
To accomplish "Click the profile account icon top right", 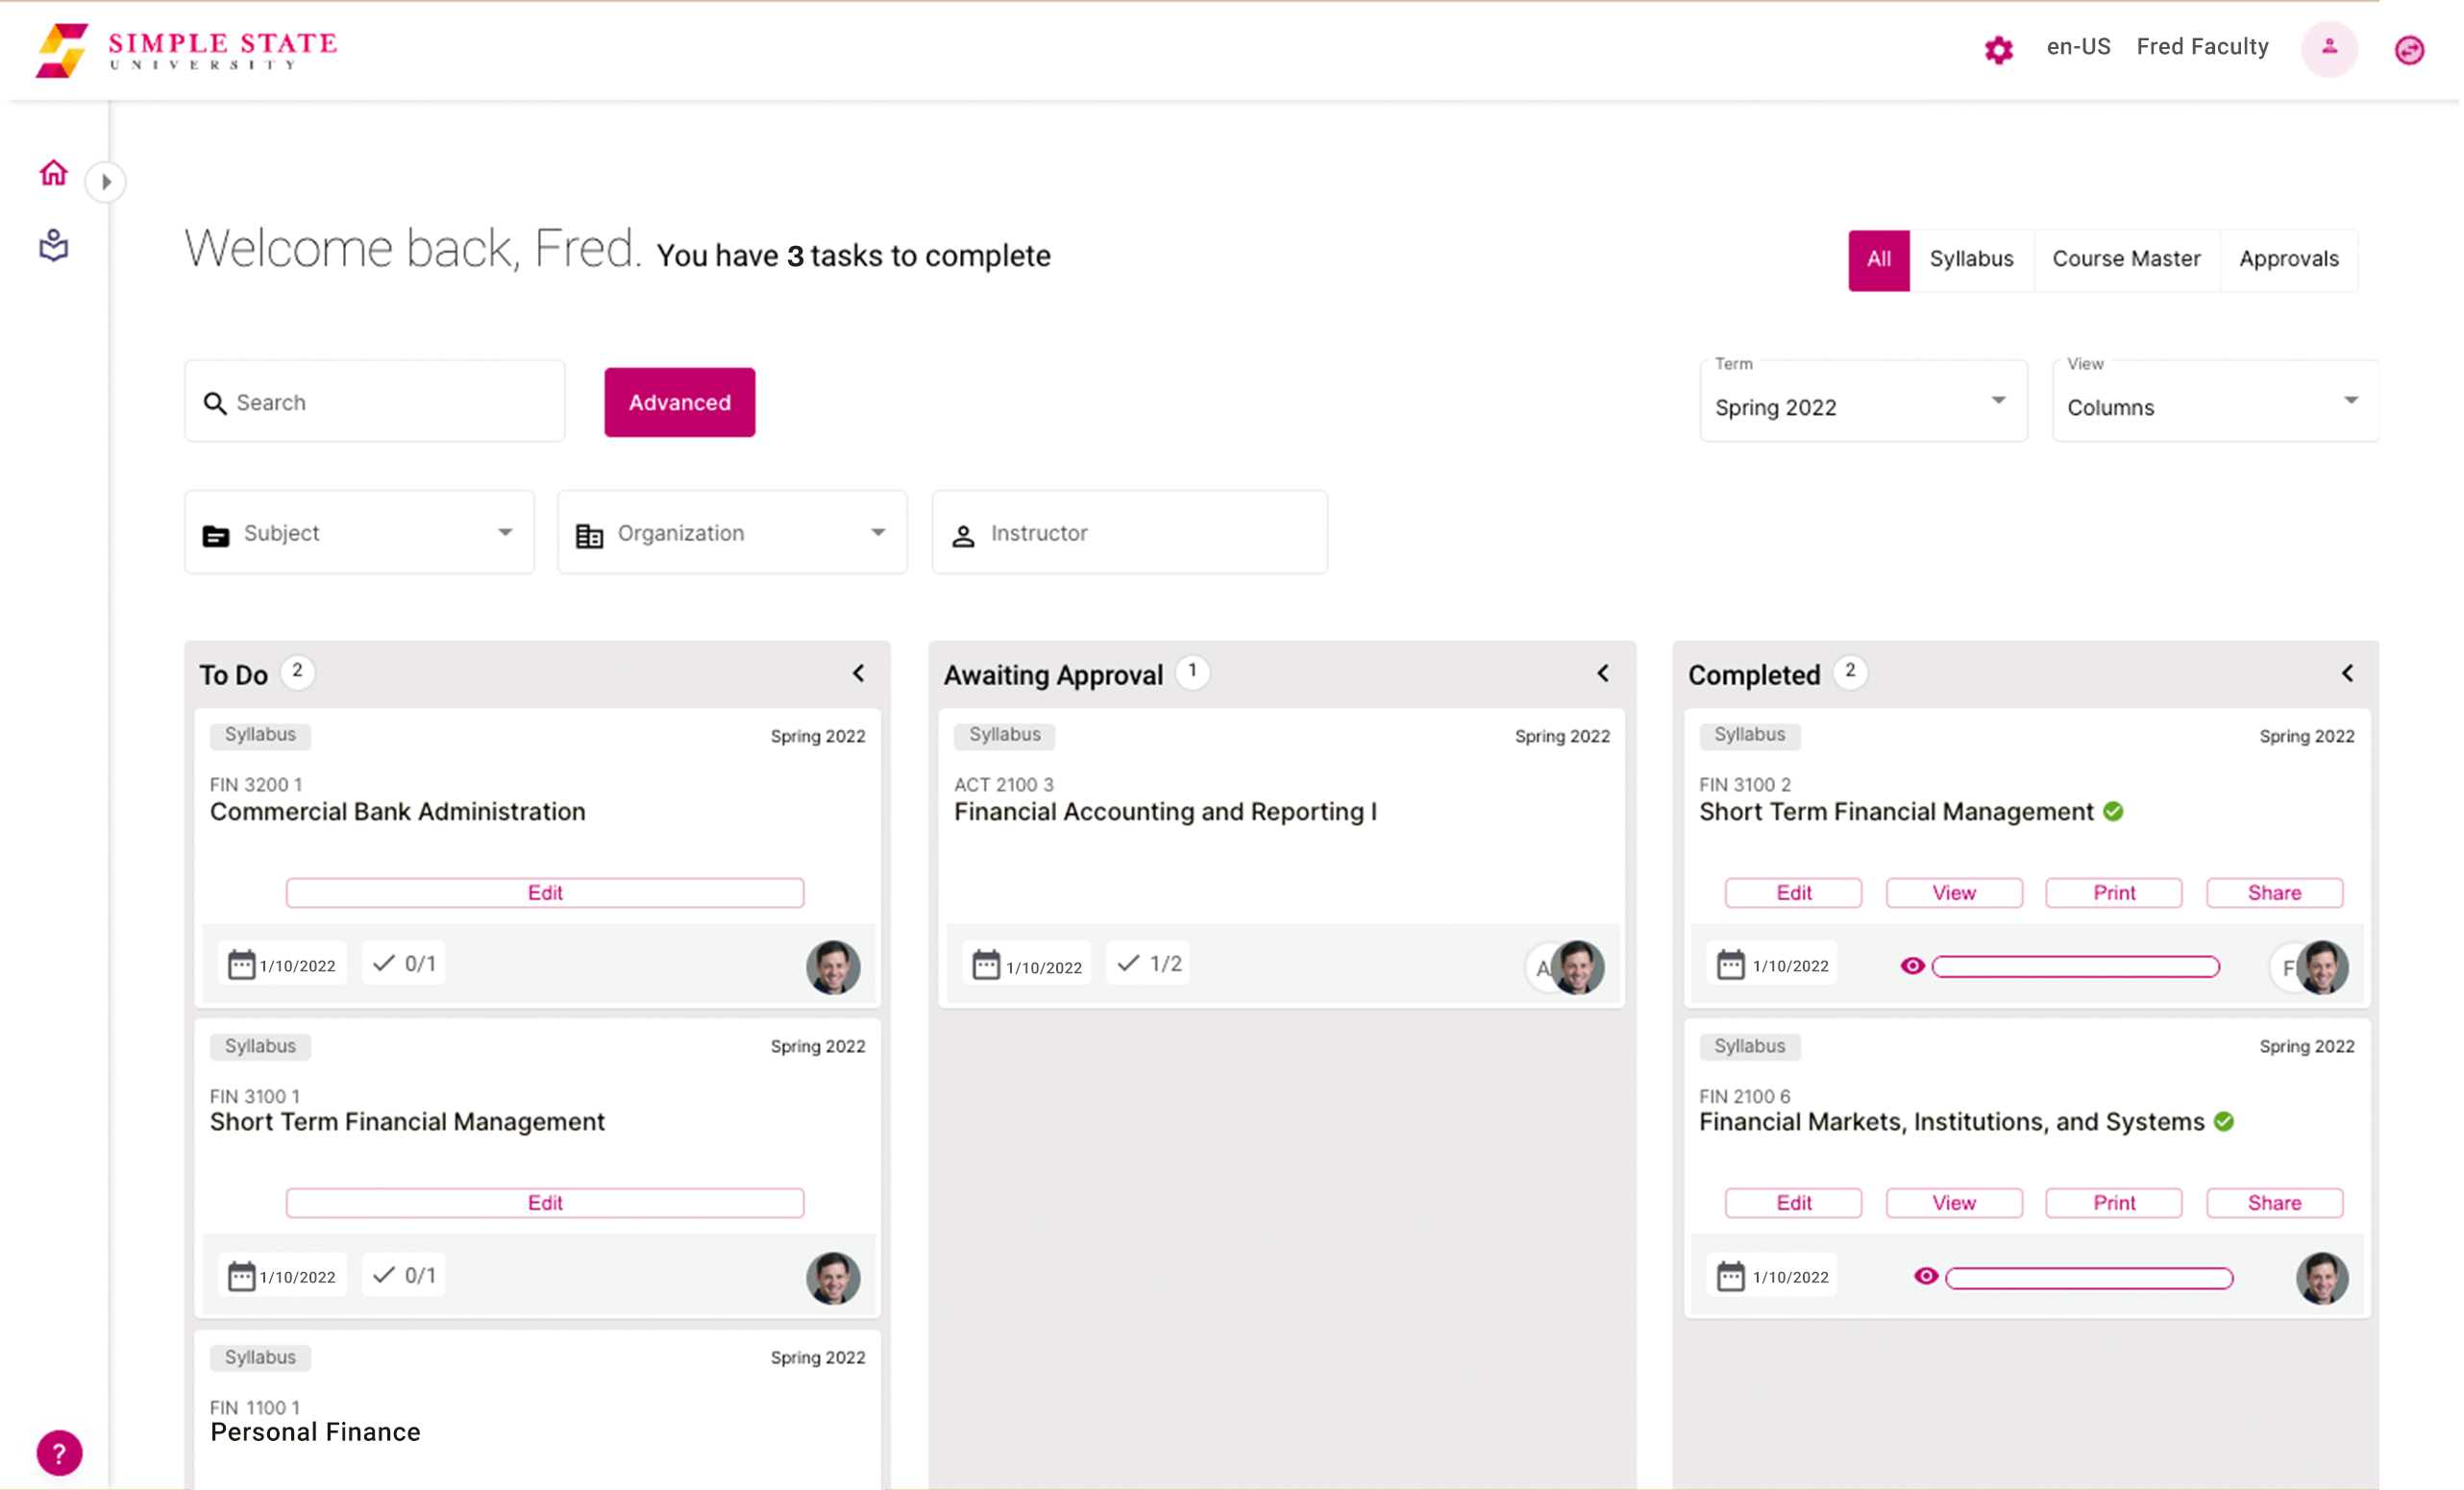I will 2329,47.
